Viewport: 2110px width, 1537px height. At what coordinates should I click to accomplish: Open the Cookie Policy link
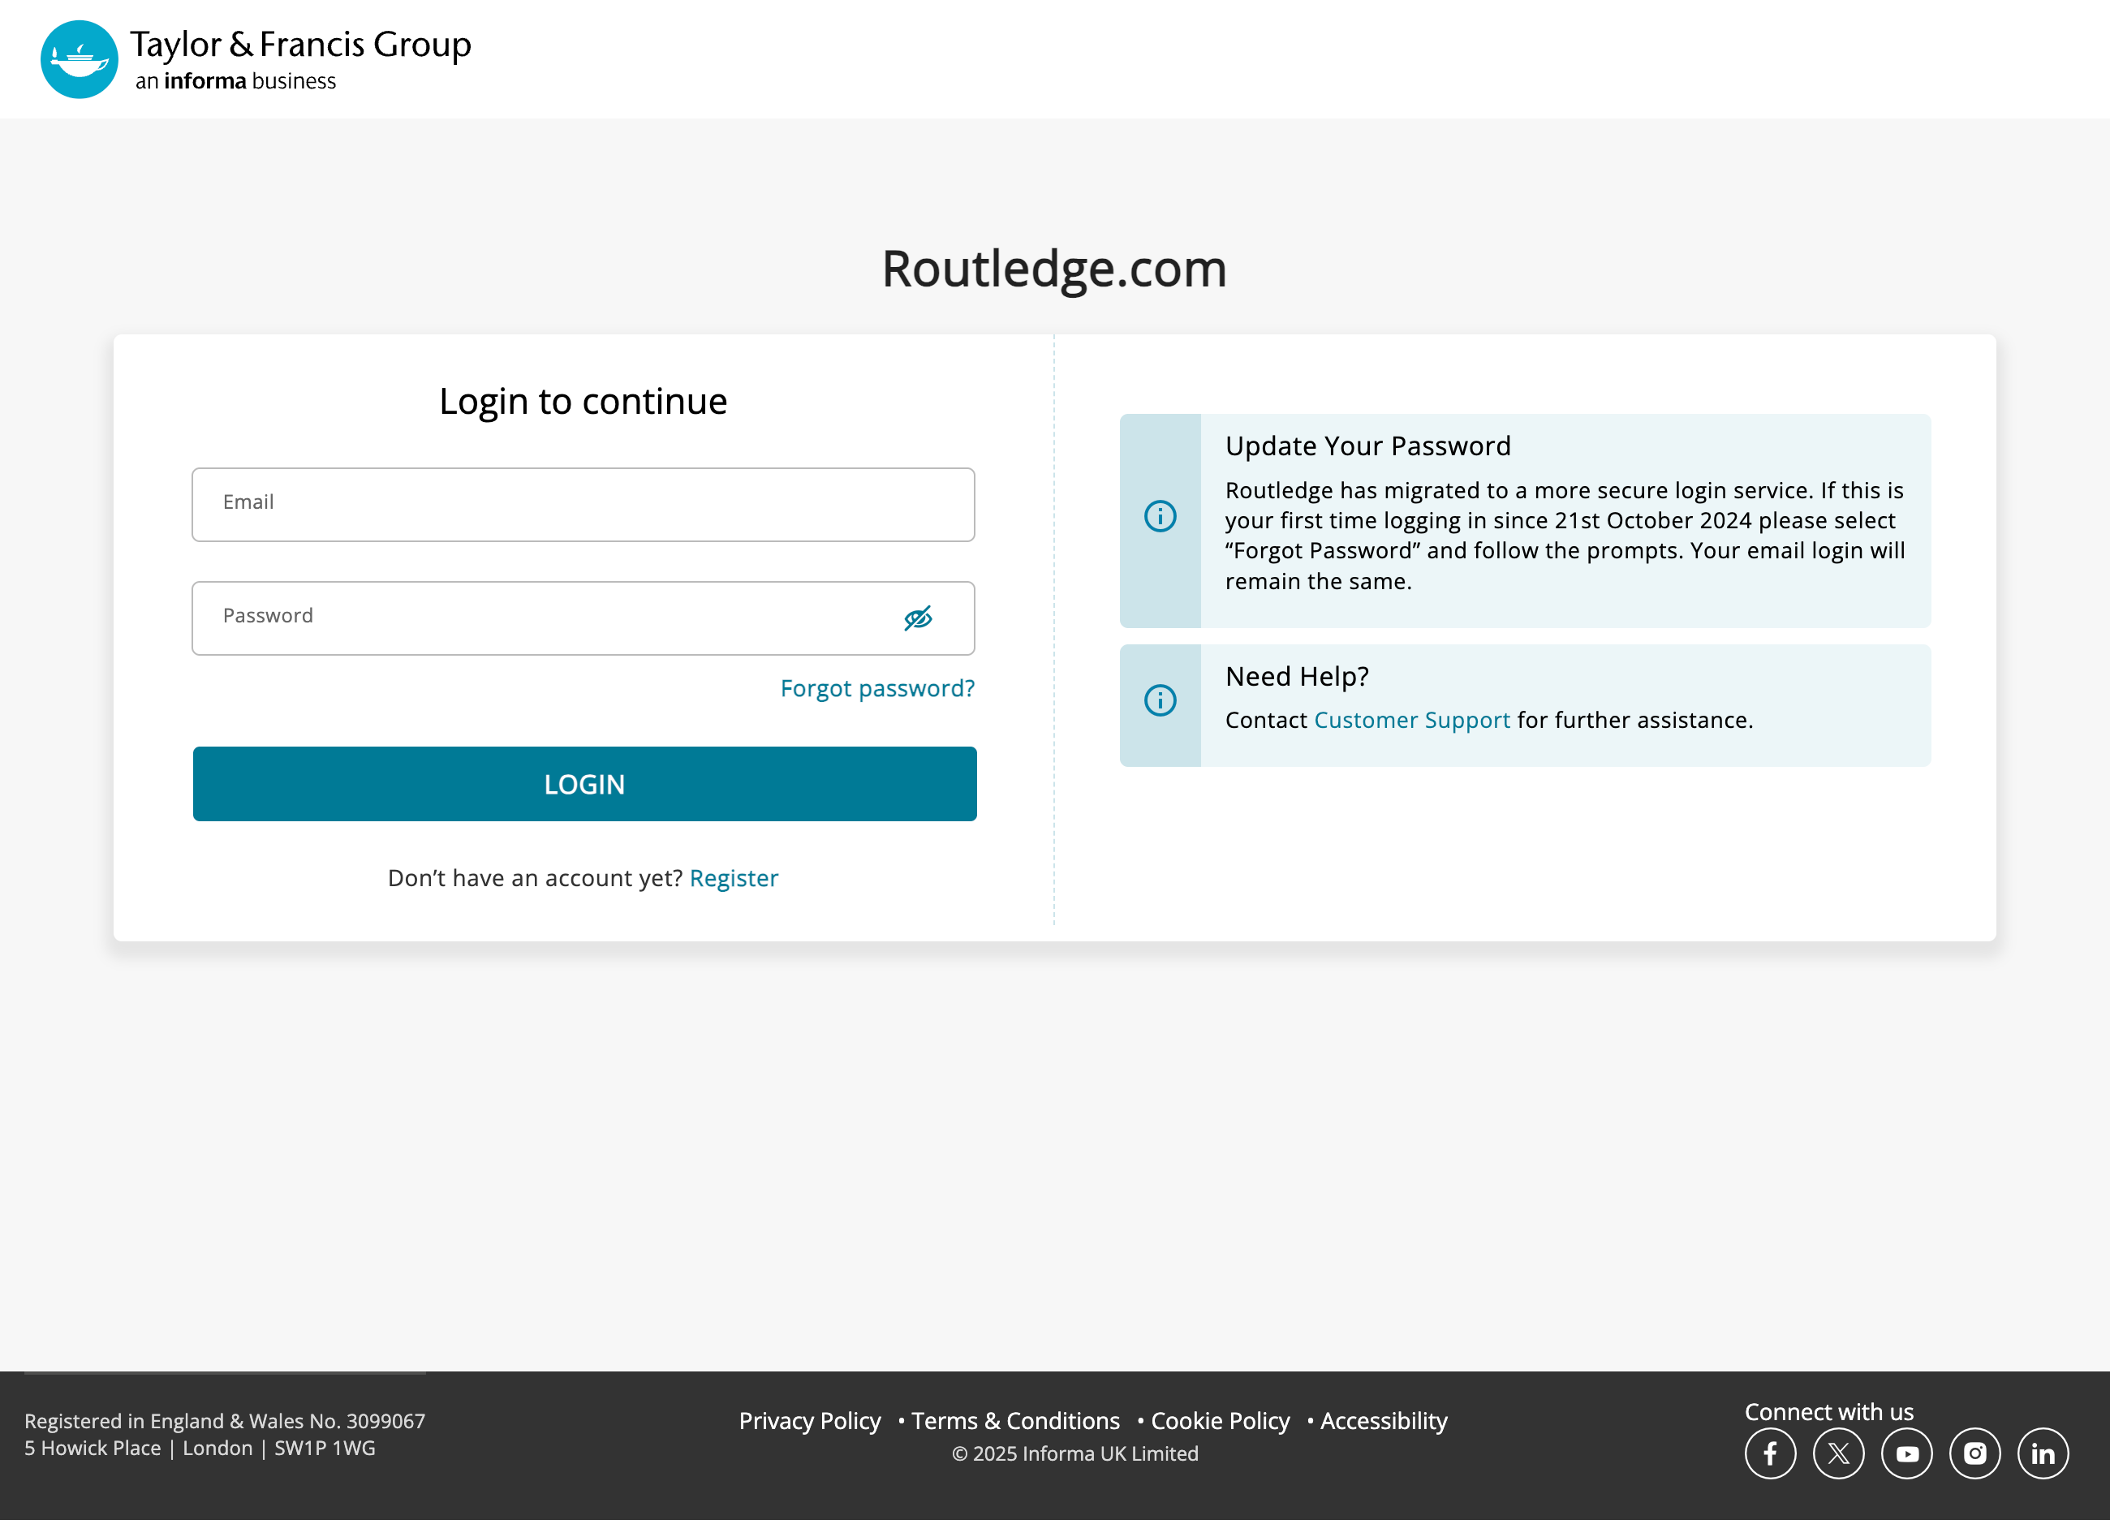point(1220,1421)
